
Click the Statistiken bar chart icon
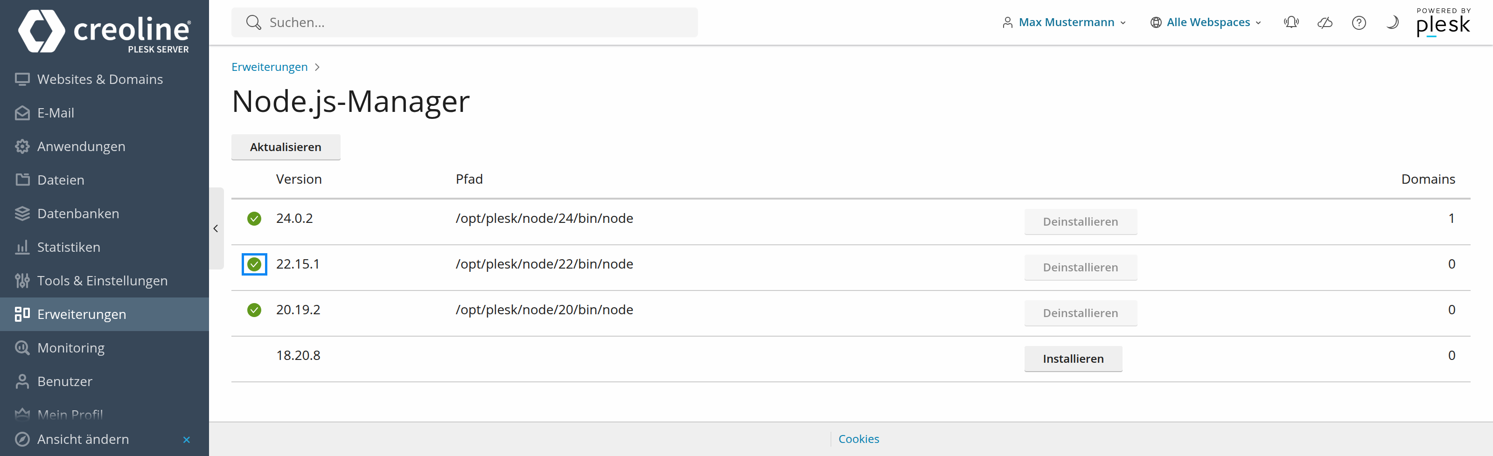(x=22, y=247)
